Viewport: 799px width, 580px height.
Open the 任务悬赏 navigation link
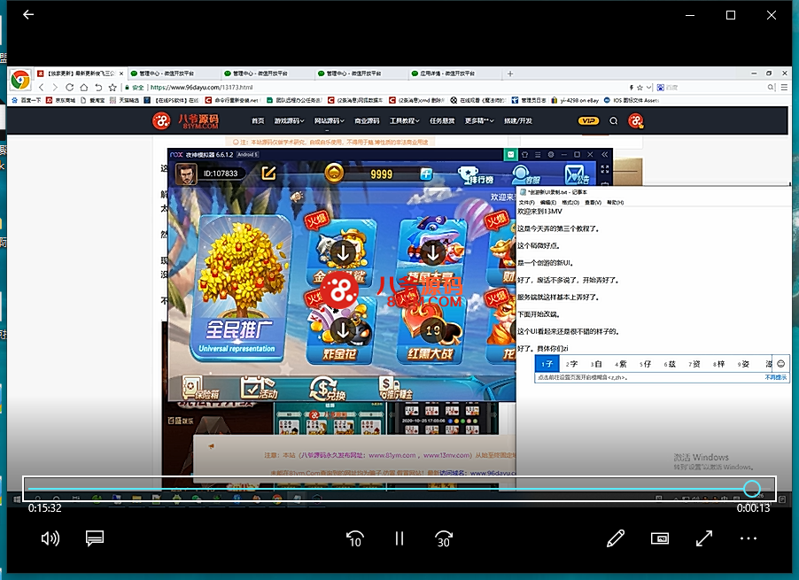tap(442, 121)
